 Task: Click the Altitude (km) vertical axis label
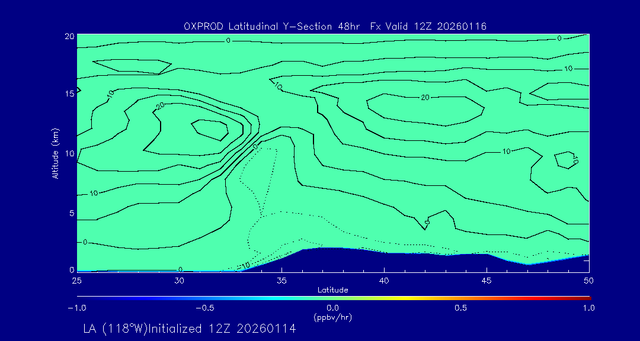click(55, 153)
